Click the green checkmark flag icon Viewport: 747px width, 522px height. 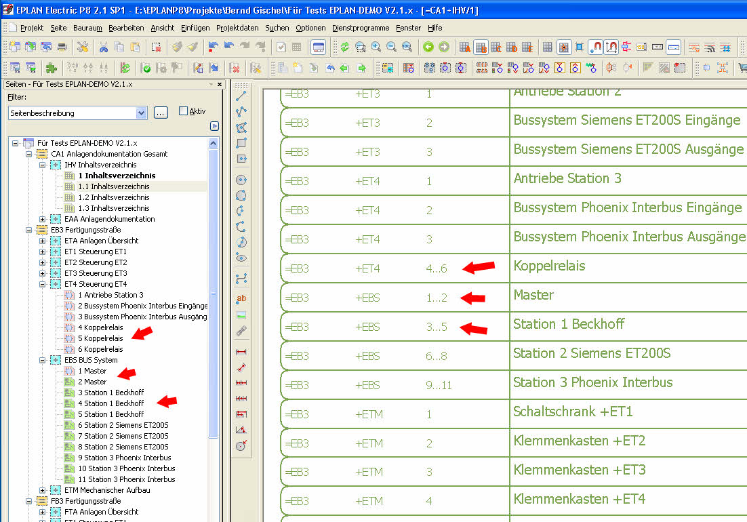point(146,68)
